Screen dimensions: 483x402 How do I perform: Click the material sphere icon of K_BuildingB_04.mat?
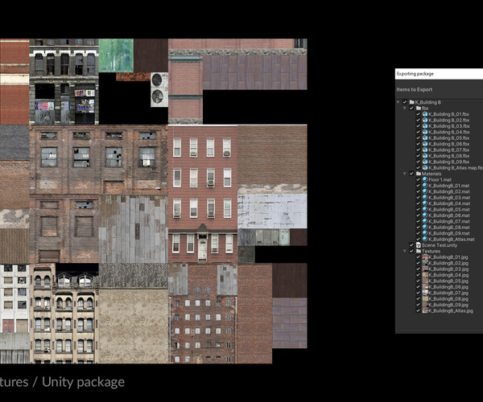(425, 203)
